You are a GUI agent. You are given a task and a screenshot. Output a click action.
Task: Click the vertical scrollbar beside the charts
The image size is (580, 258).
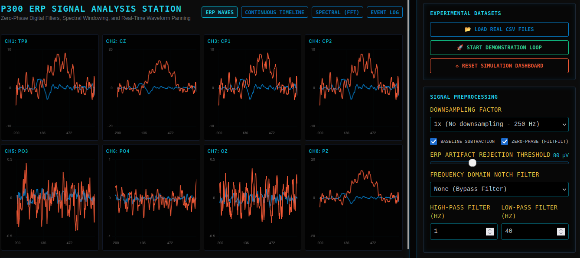[x=408, y=125]
